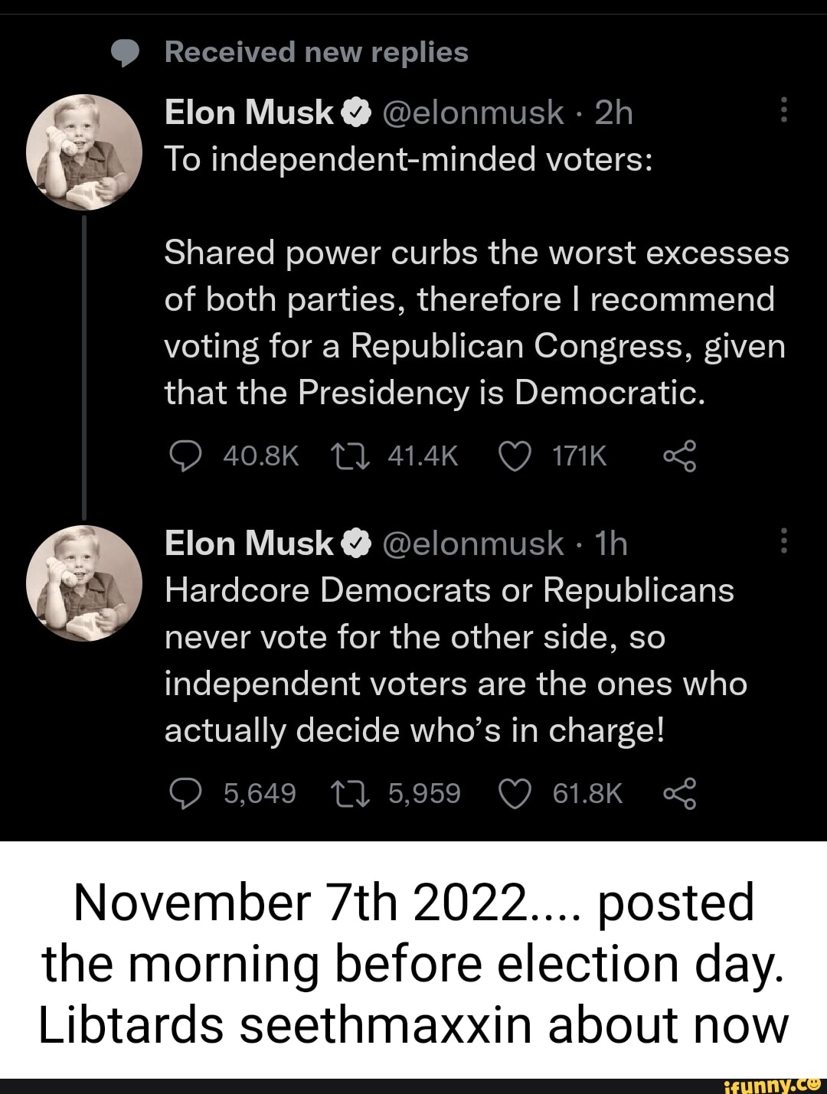
Task: Open more options for the 1h tweet
Action: (x=783, y=542)
